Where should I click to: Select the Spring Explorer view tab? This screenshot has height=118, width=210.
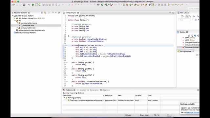click(x=186, y=51)
